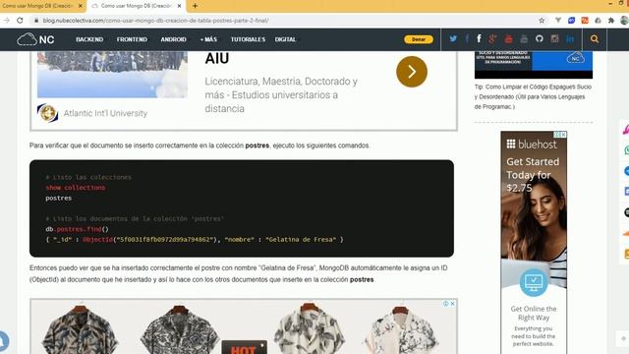Click the Donar button

click(x=419, y=39)
